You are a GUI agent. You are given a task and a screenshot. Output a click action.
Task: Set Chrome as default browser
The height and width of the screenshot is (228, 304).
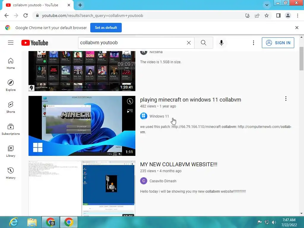tap(106, 28)
